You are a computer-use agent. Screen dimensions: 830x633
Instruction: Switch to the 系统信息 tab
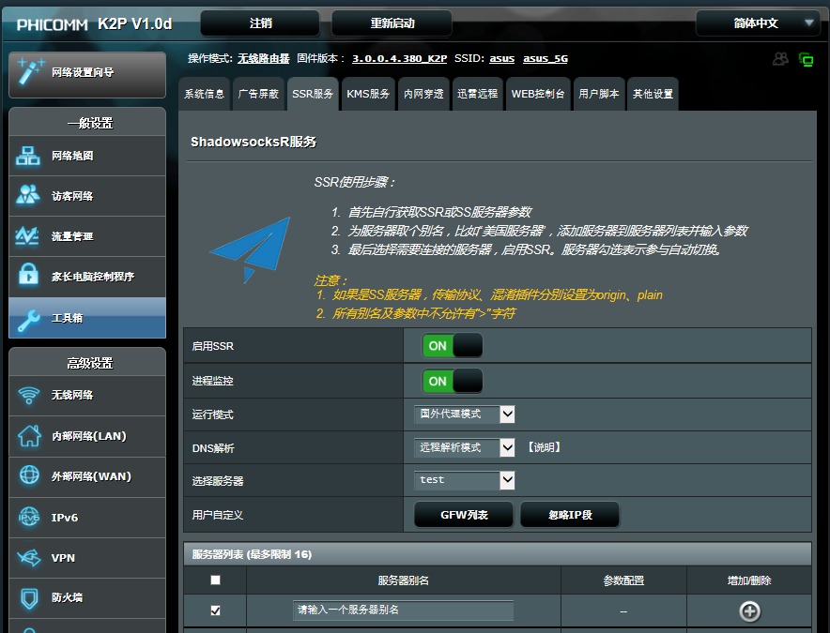pos(204,94)
